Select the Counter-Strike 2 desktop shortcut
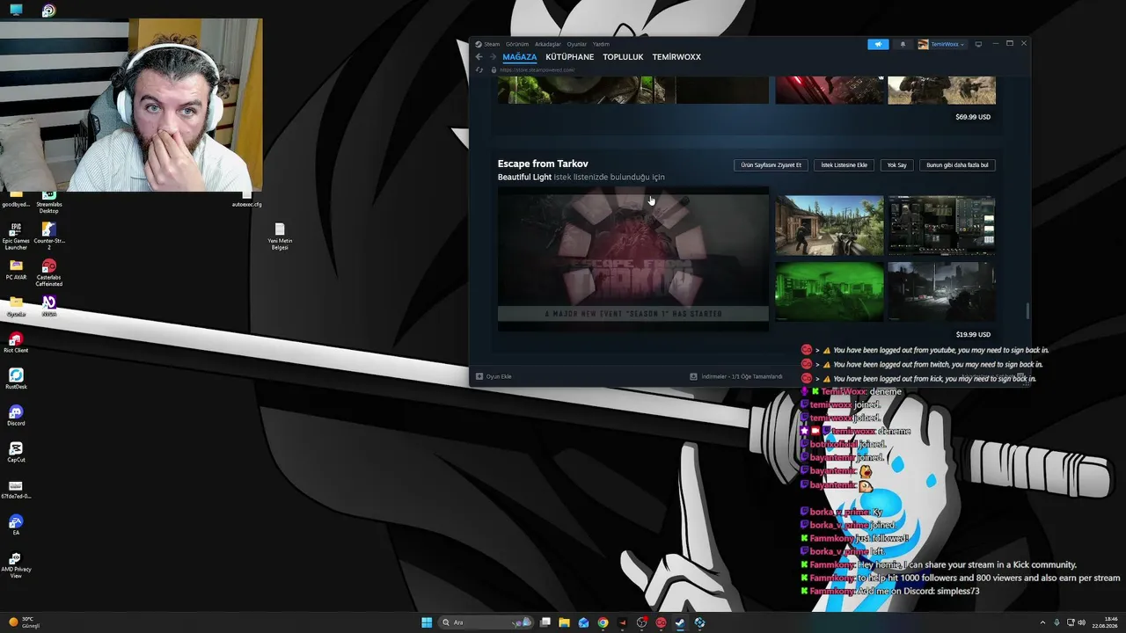 point(49,236)
